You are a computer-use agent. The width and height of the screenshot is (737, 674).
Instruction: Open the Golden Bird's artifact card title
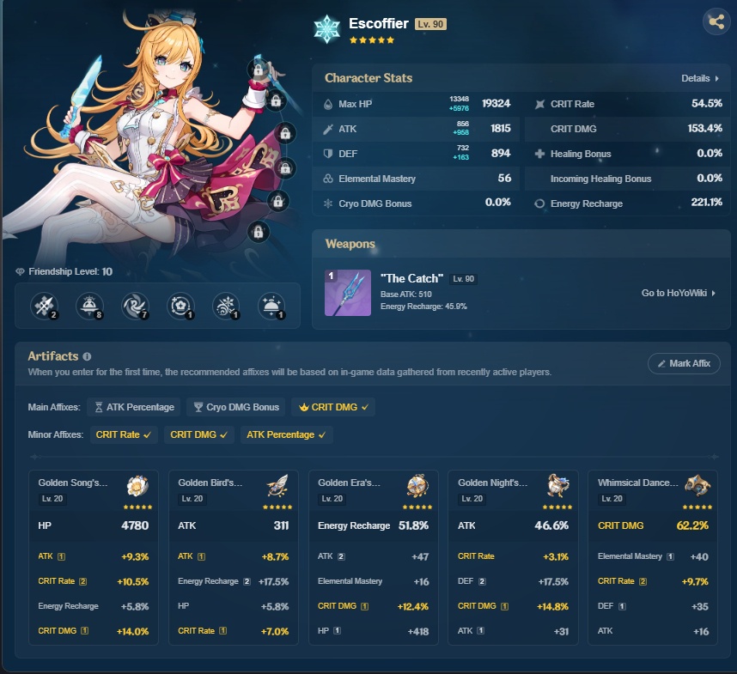click(x=210, y=483)
